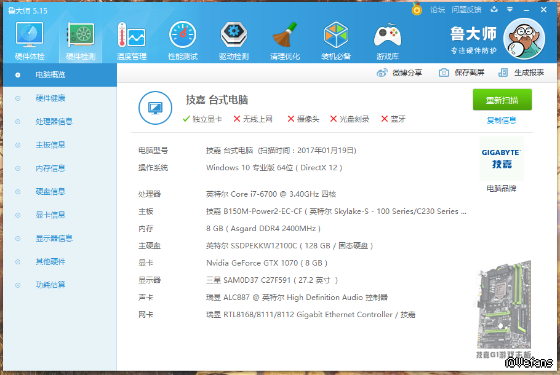
Task: Switch to 处理器信息 sidebar item
Action: point(54,122)
